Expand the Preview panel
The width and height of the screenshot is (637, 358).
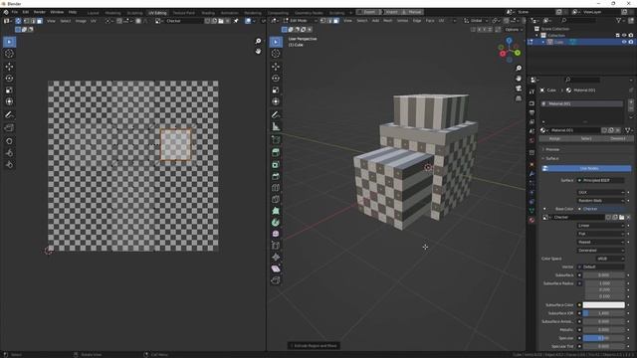(x=552, y=149)
